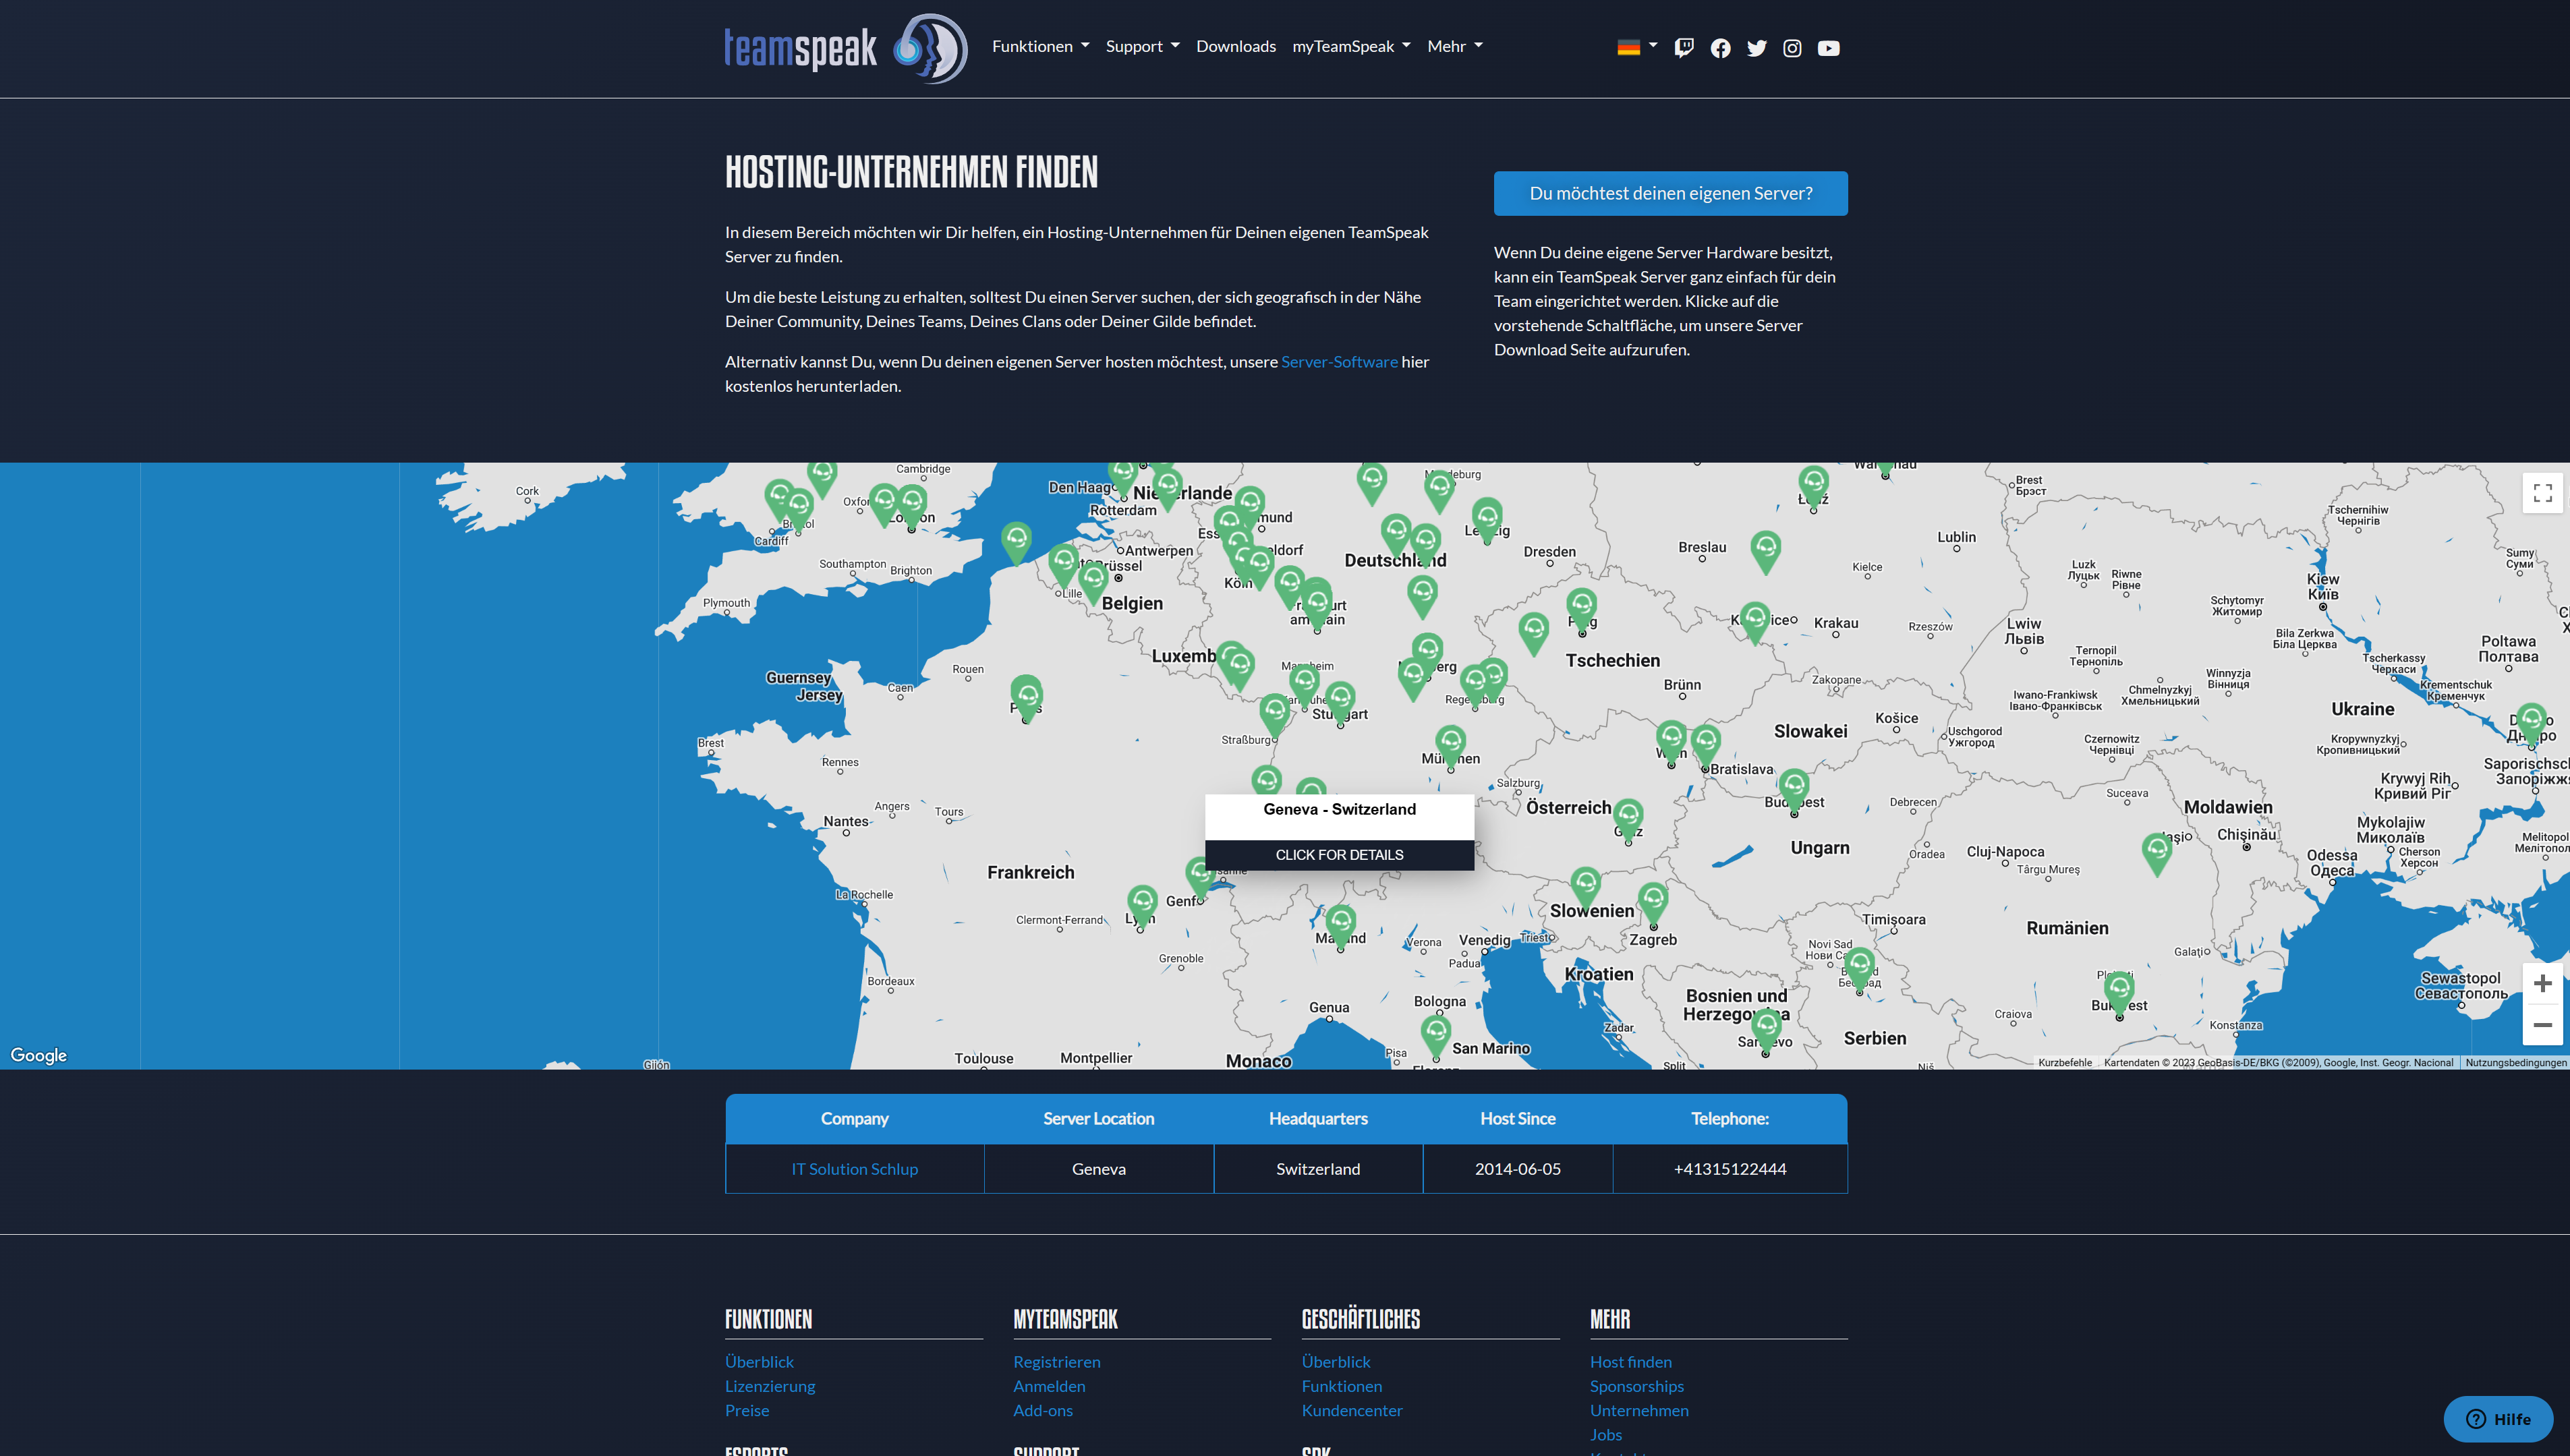Select the server marker near Bukarest
The width and height of the screenshot is (2570, 1456).
(x=2119, y=990)
